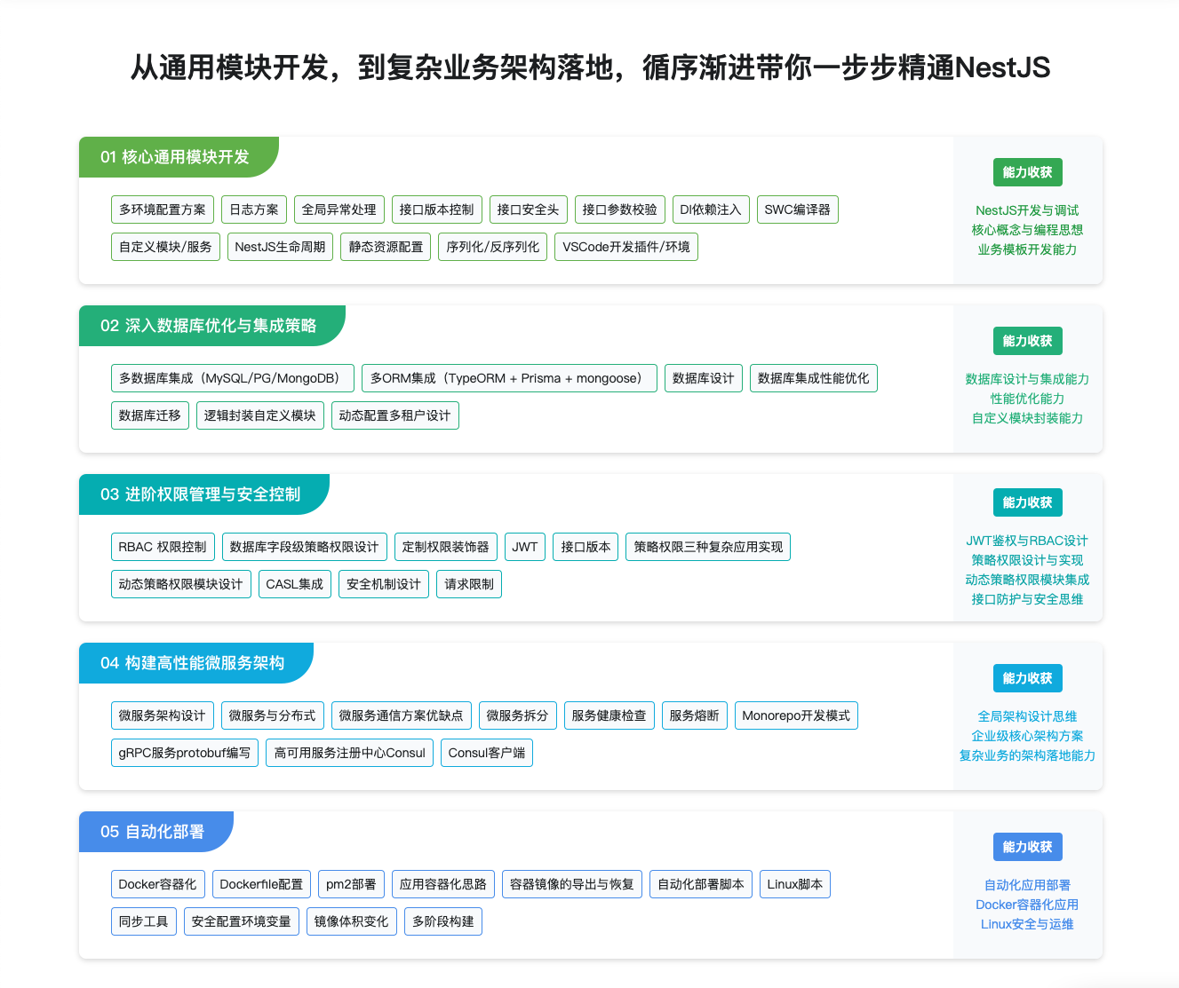Click the 多环境配置方案 tag

coord(163,209)
